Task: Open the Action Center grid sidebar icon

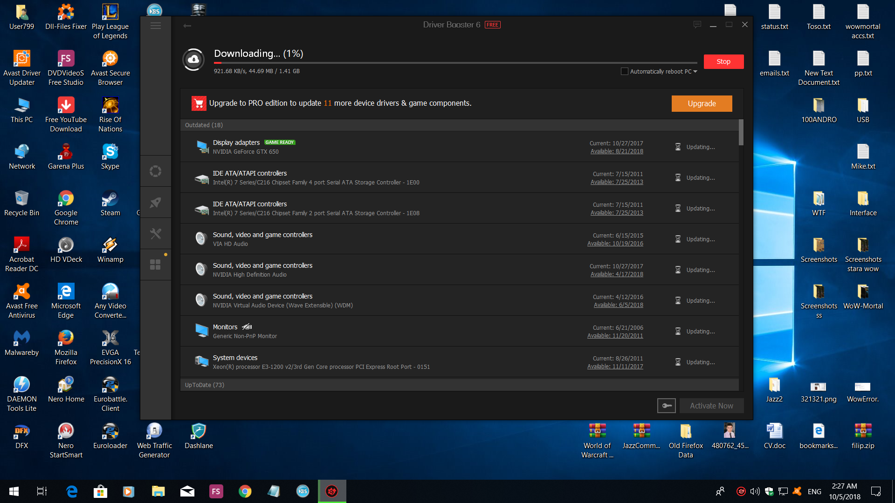Action: 156,265
